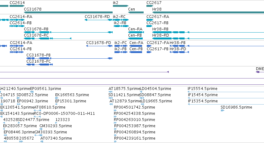
Task: Open protein label Hr38-PB
Action: coord(178,43)
